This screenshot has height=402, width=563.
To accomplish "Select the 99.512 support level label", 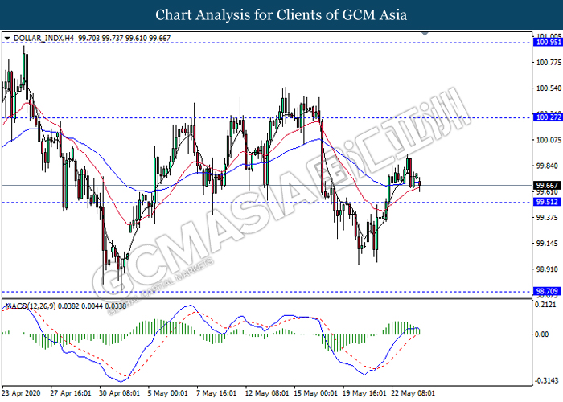I will coord(547,202).
